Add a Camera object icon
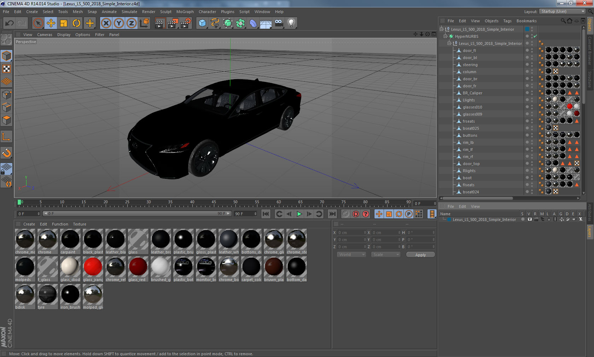 tap(279, 23)
